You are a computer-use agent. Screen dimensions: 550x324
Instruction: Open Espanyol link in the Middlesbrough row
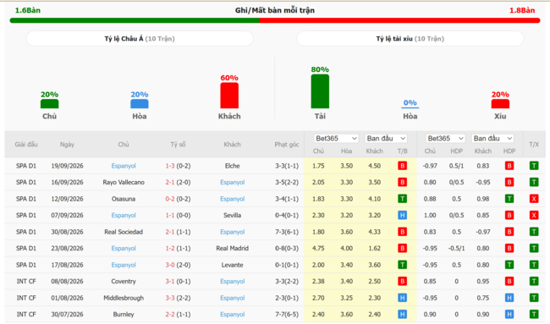(x=232, y=298)
